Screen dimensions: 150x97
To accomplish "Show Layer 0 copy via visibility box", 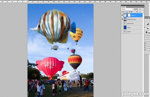I will (122, 23).
